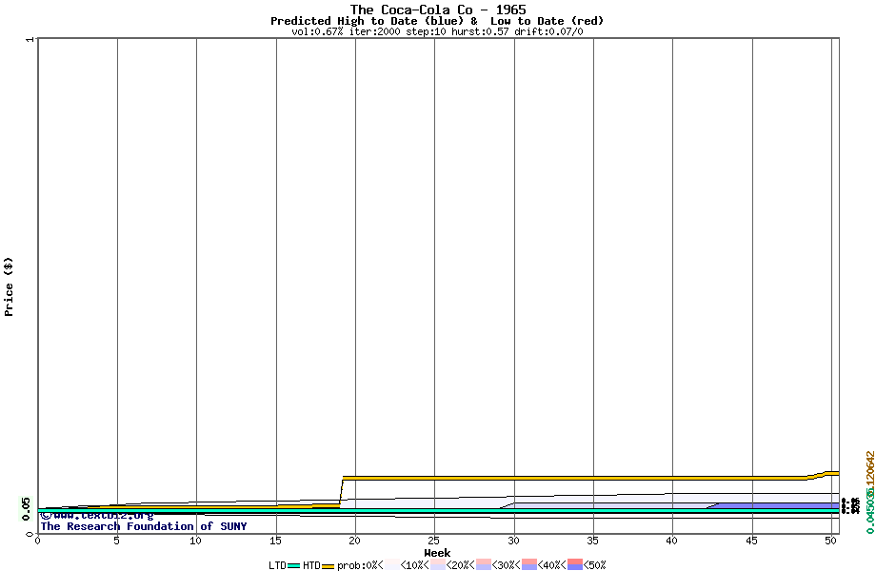Click the legend swatch between 40% and 50%
876x571 pixels.
(575, 565)
